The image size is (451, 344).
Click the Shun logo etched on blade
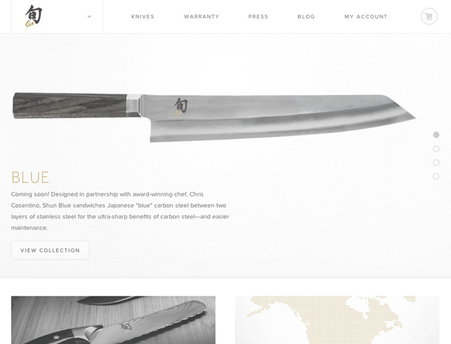pos(180,107)
